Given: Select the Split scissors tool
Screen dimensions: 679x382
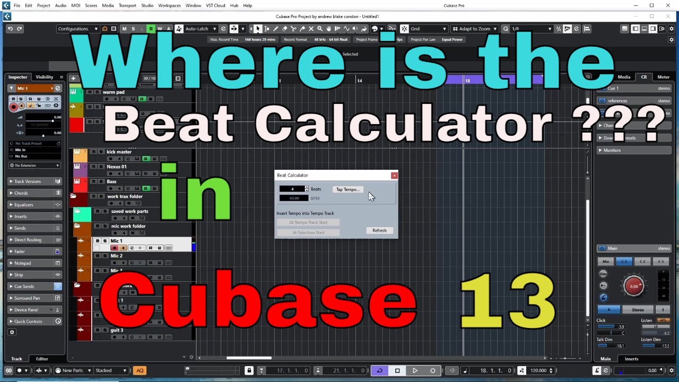Looking at the screenshot, I should tap(293, 29).
